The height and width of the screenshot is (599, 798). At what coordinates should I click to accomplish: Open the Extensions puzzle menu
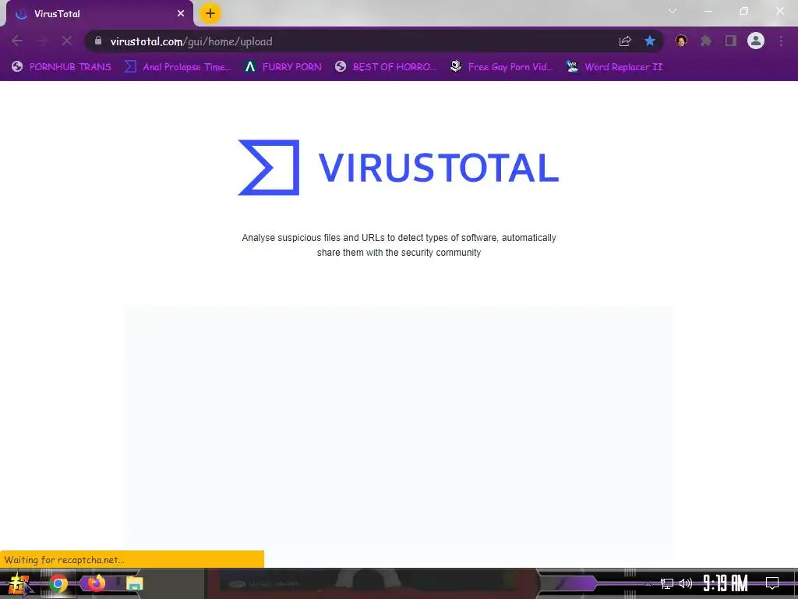(x=706, y=41)
